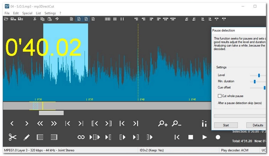269x156 pixels.
Task: Open the Special menu
Action: 27,13
